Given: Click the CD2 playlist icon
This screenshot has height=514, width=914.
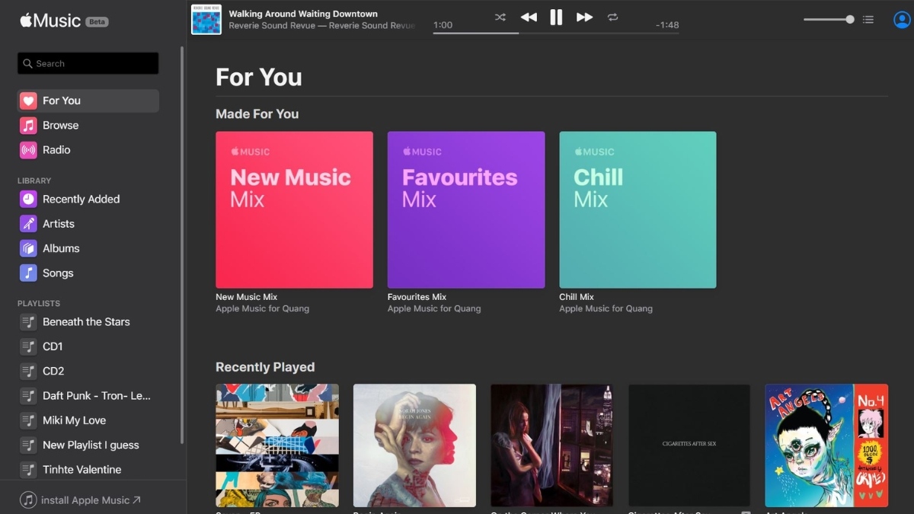Looking at the screenshot, I should [28, 371].
